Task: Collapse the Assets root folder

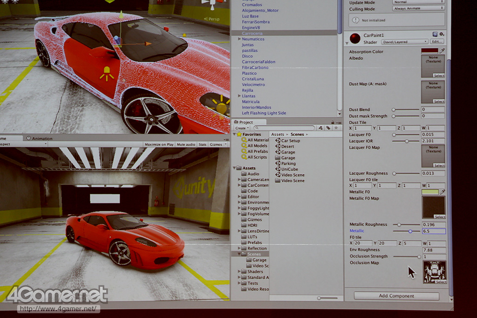Action: [234, 168]
